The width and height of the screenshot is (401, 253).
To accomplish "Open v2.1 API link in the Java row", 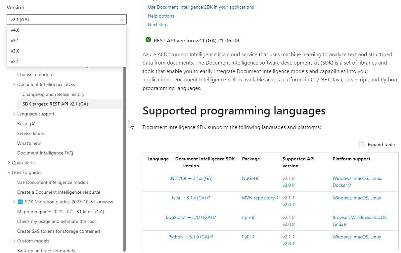I will point(289,198).
